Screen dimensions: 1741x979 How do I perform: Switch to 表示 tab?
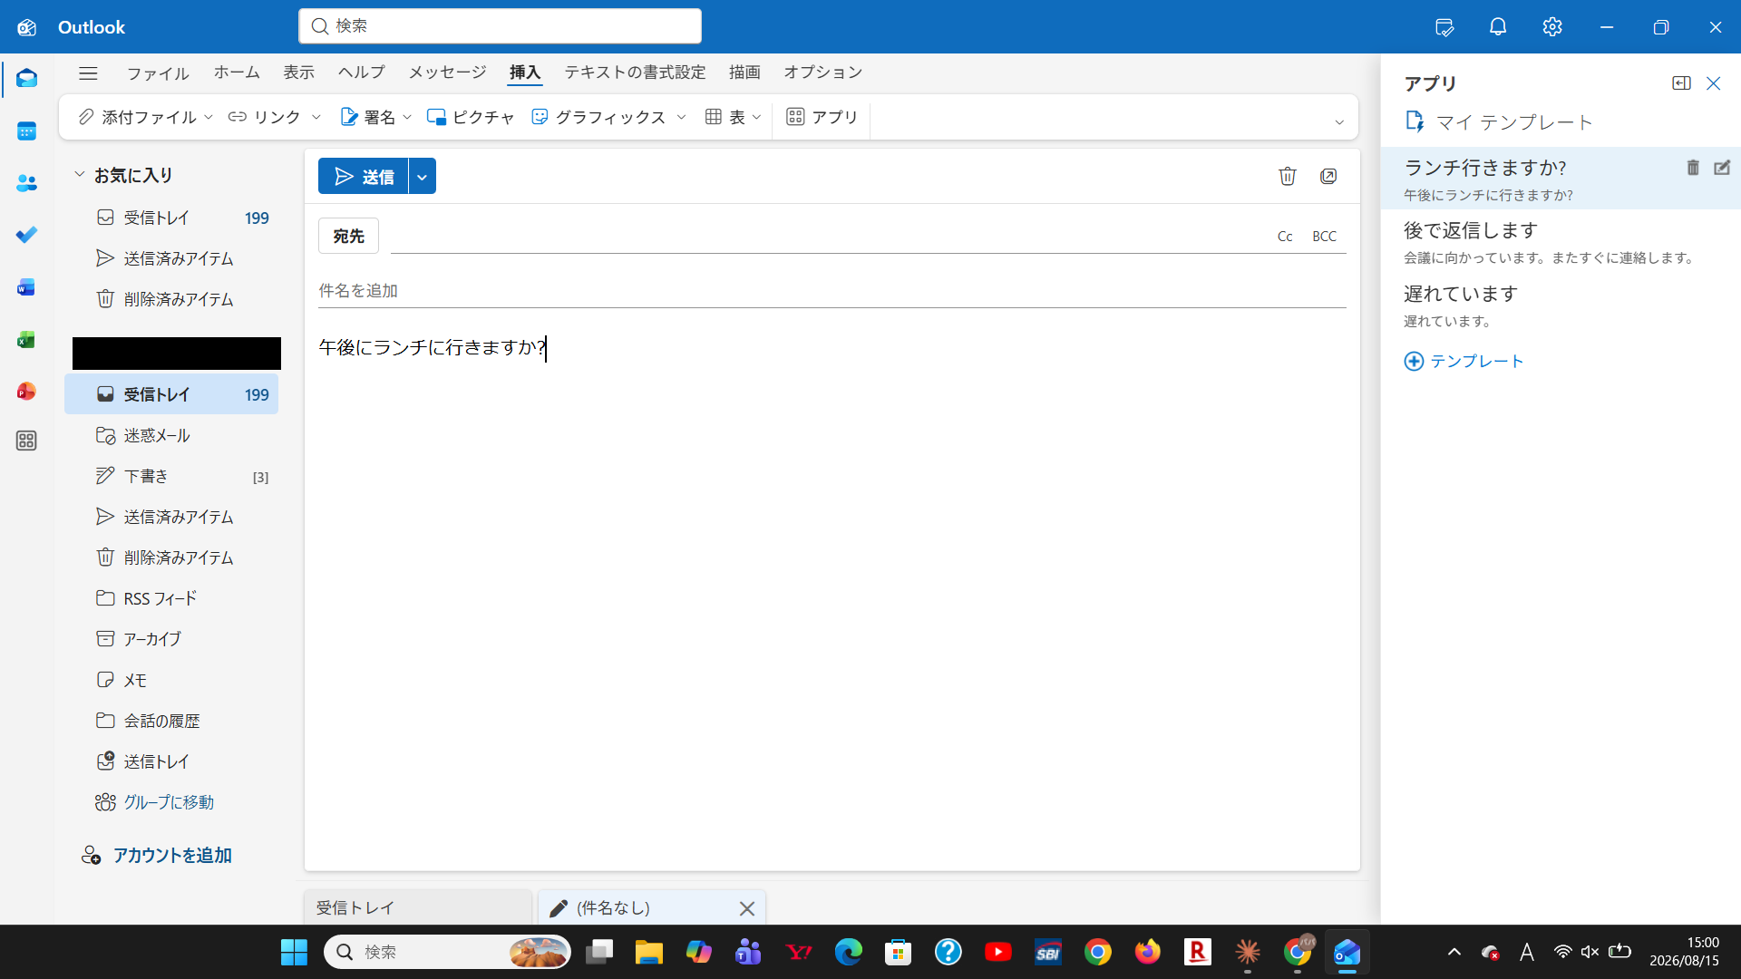coord(299,73)
